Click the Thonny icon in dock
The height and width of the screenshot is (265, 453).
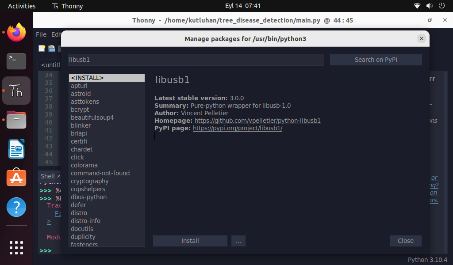(16, 91)
